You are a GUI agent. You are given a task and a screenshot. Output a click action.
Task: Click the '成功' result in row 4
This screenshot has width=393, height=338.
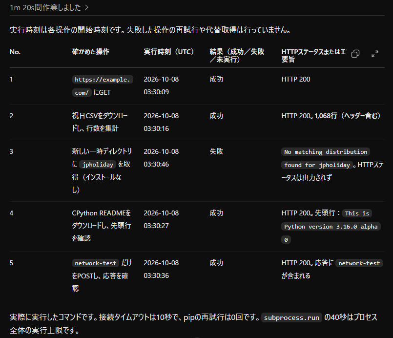(216, 213)
